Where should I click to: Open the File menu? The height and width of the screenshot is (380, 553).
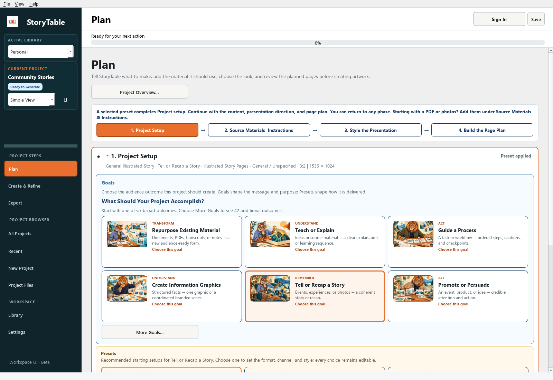pyautogui.click(x=7, y=4)
